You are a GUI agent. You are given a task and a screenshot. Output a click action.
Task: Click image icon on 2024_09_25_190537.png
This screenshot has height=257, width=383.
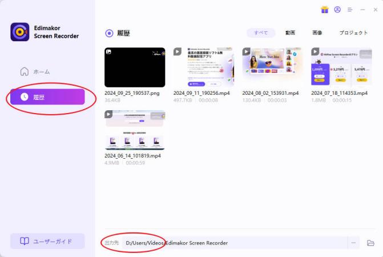(x=108, y=51)
